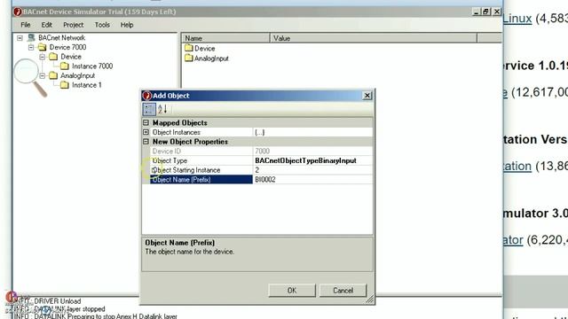568x319 pixels.
Task: Collapse the BACnet Network tree node
Action: click(20, 37)
